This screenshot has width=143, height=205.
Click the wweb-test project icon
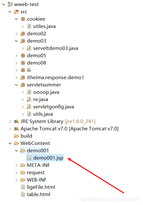(x=10, y=4)
